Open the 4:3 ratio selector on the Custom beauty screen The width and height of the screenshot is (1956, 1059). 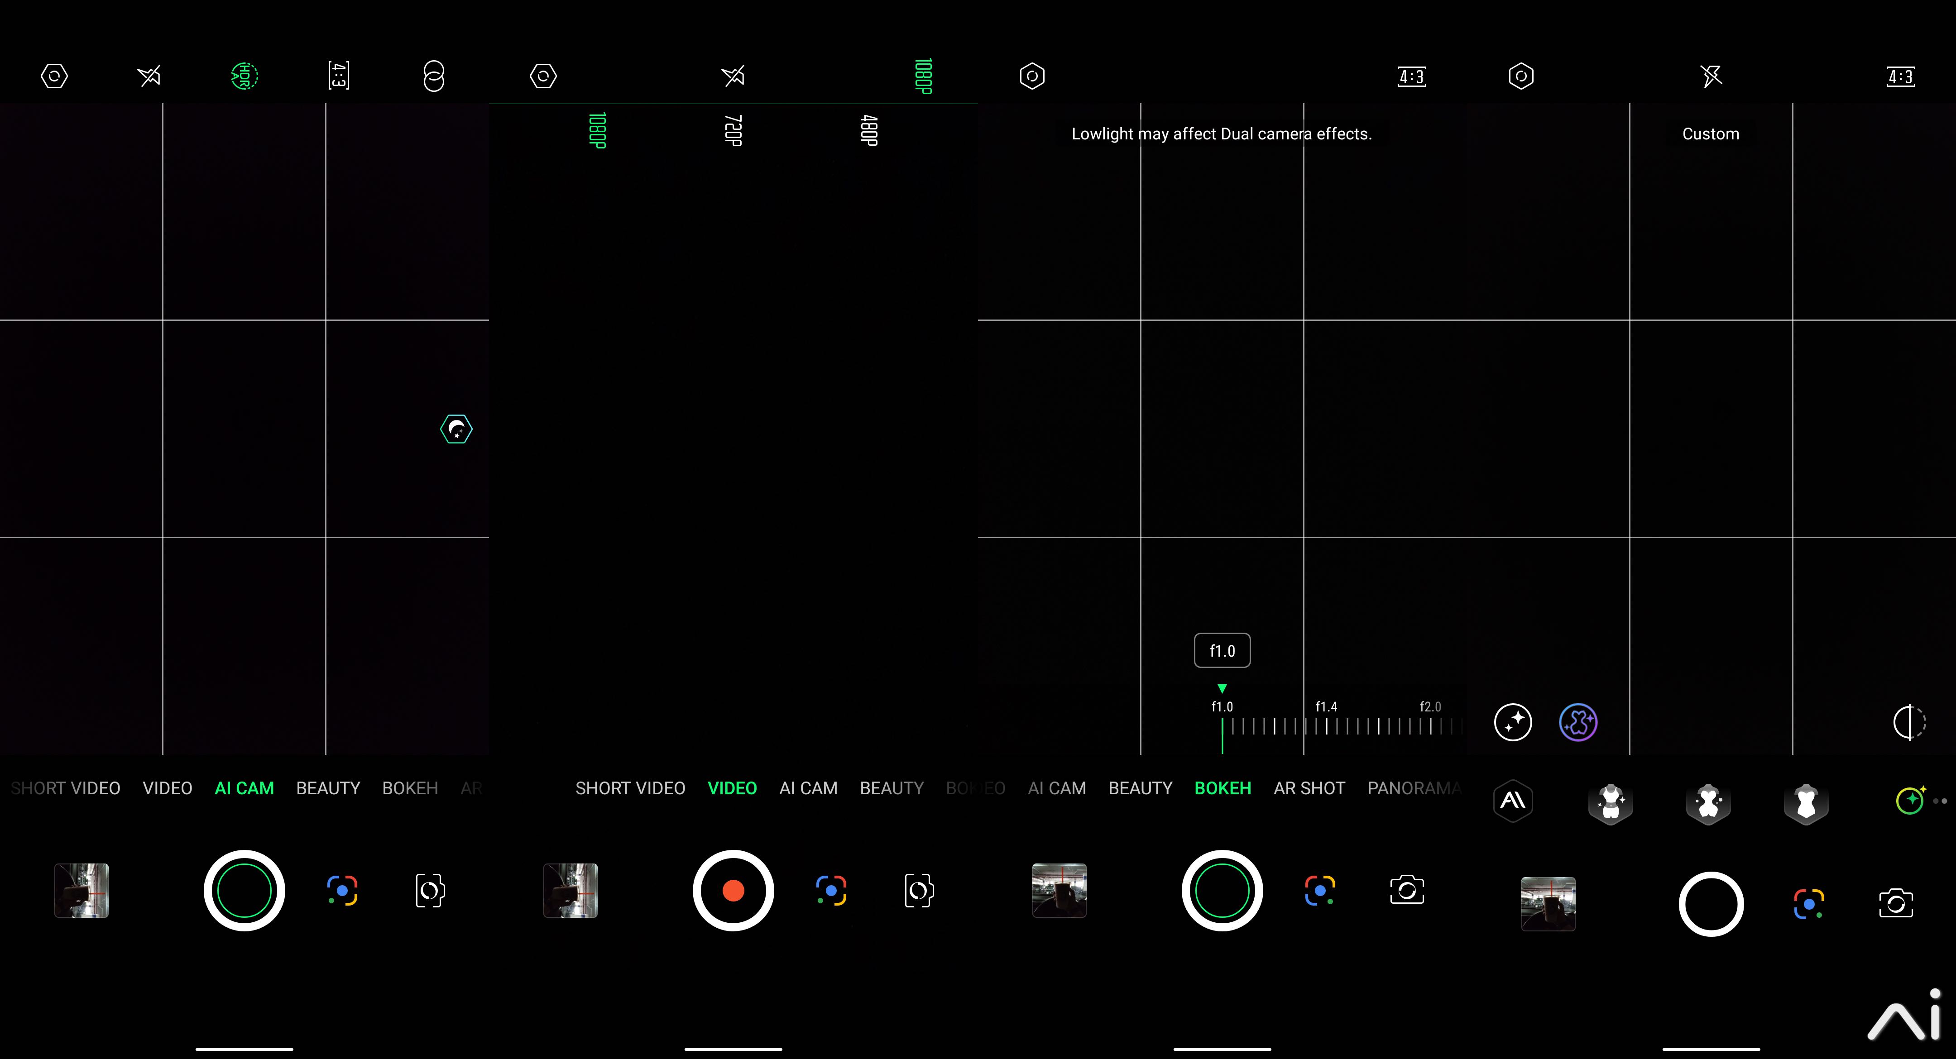pyautogui.click(x=1901, y=76)
